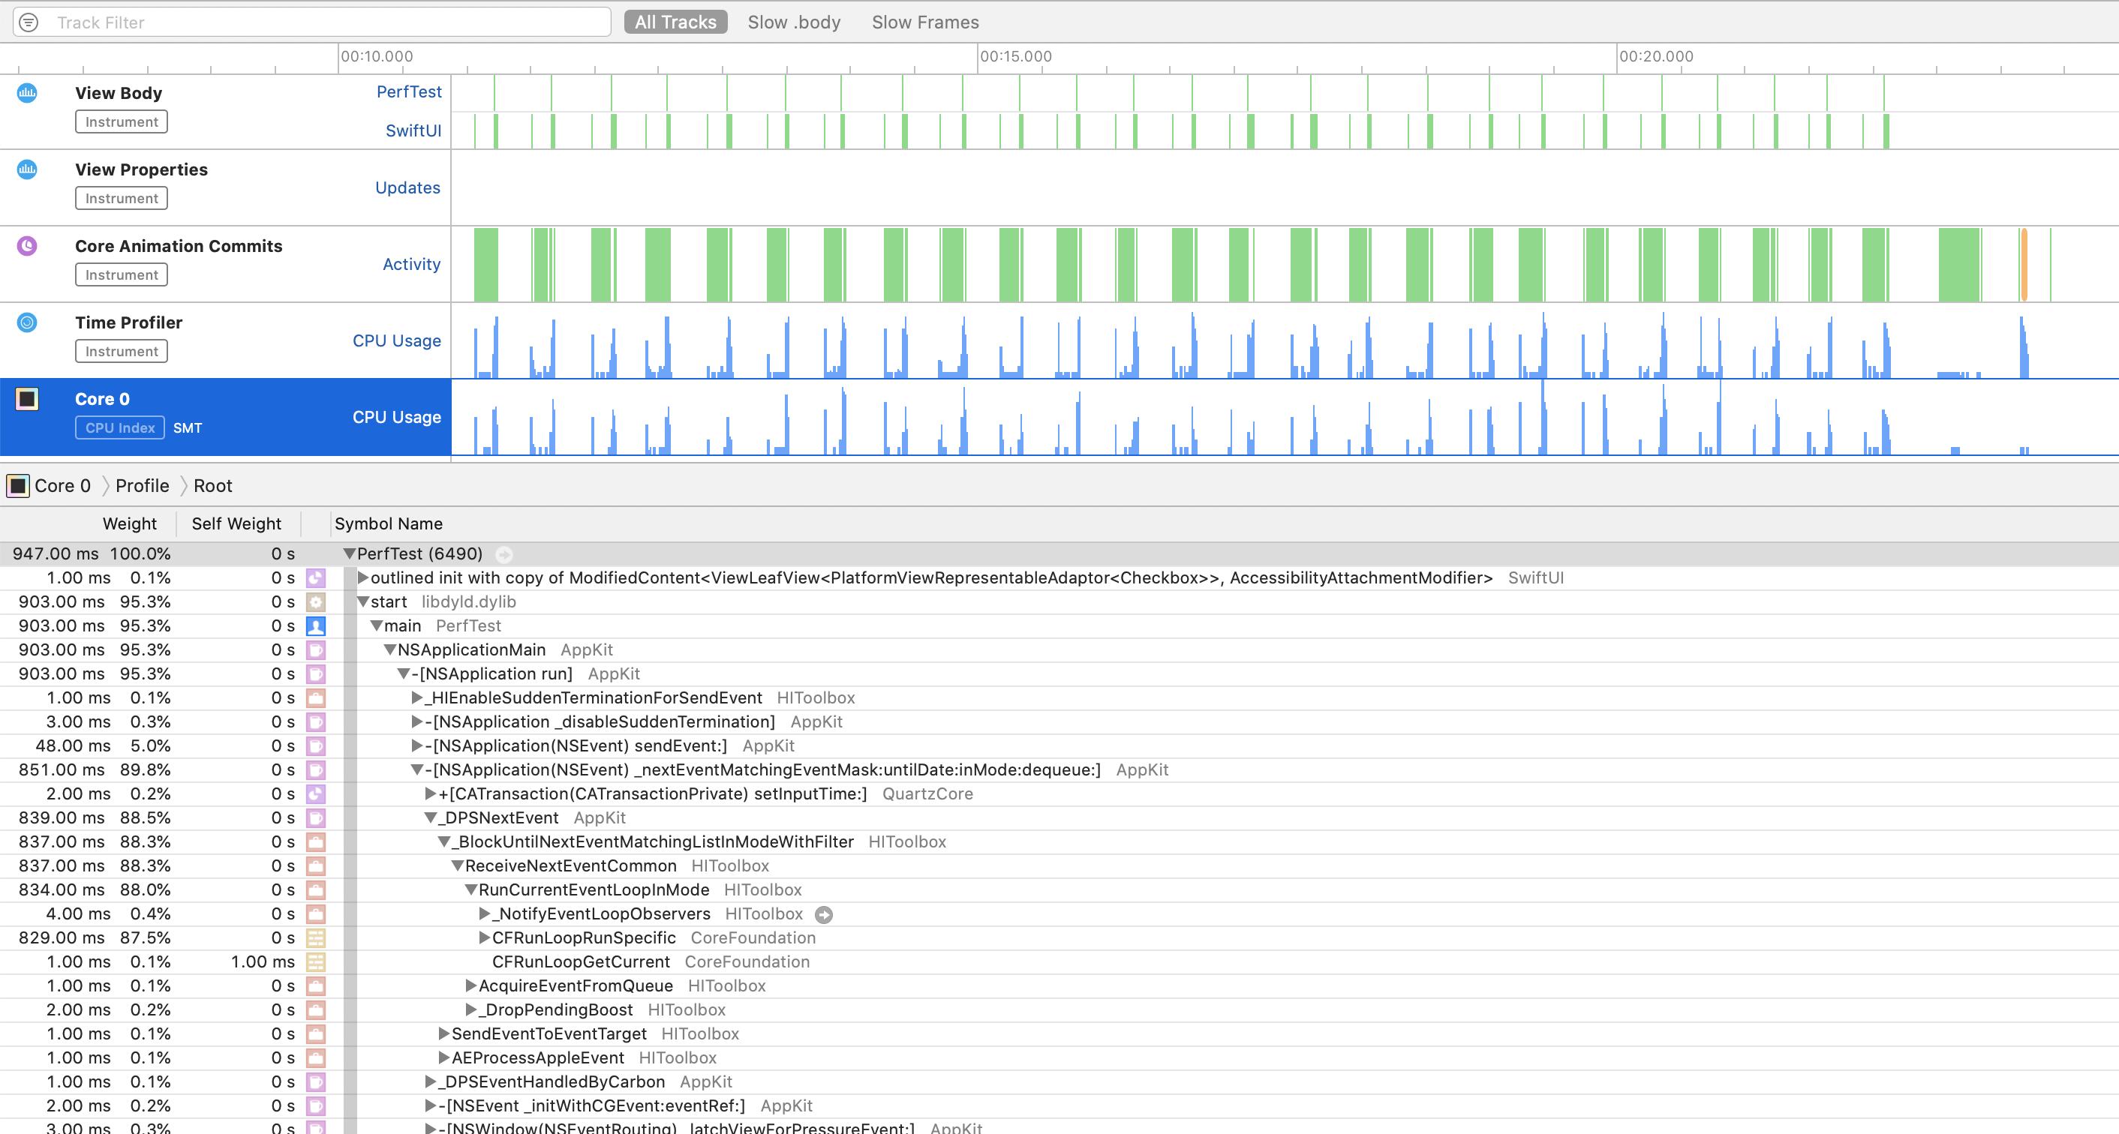Screen dimensions: 2119x1134
Task: Switch to the Slow Frames tab
Action: pos(924,22)
